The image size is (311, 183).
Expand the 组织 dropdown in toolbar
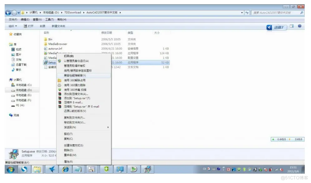(13, 26)
